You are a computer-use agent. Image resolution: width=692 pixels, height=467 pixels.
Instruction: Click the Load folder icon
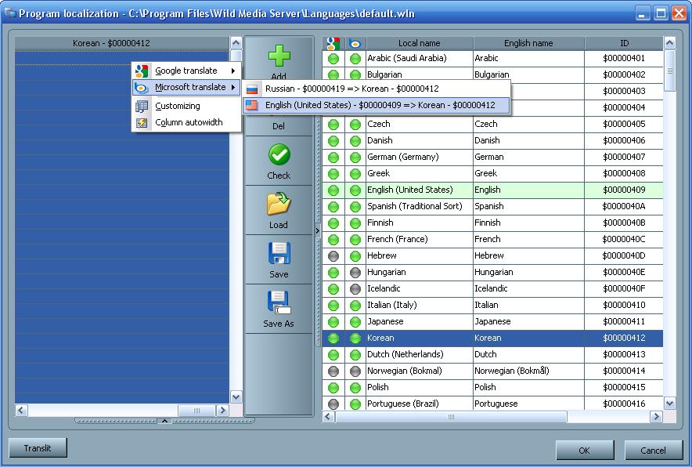point(279,204)
